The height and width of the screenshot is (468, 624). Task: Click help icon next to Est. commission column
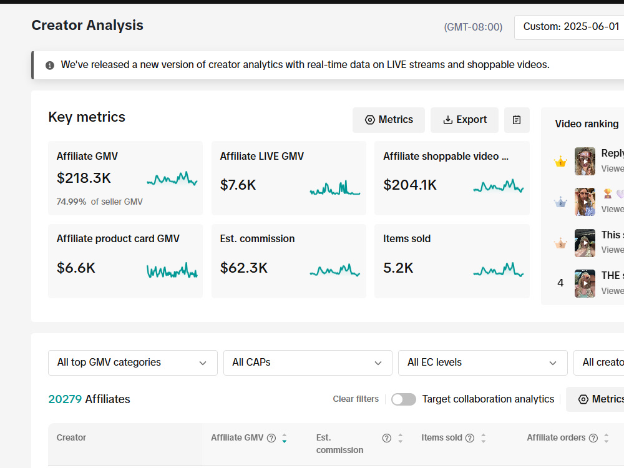(386, 438)
